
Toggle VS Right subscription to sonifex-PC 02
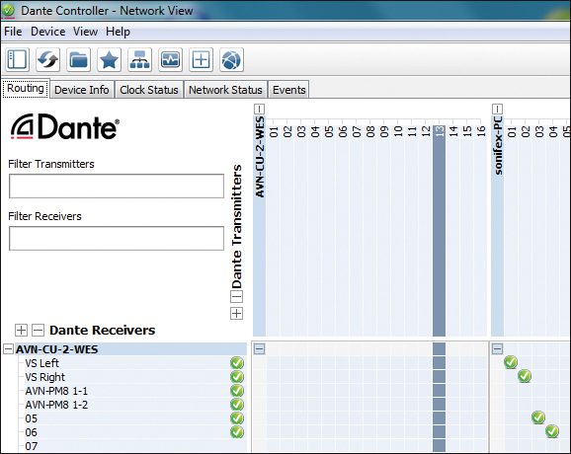click(x=525, y=376)
